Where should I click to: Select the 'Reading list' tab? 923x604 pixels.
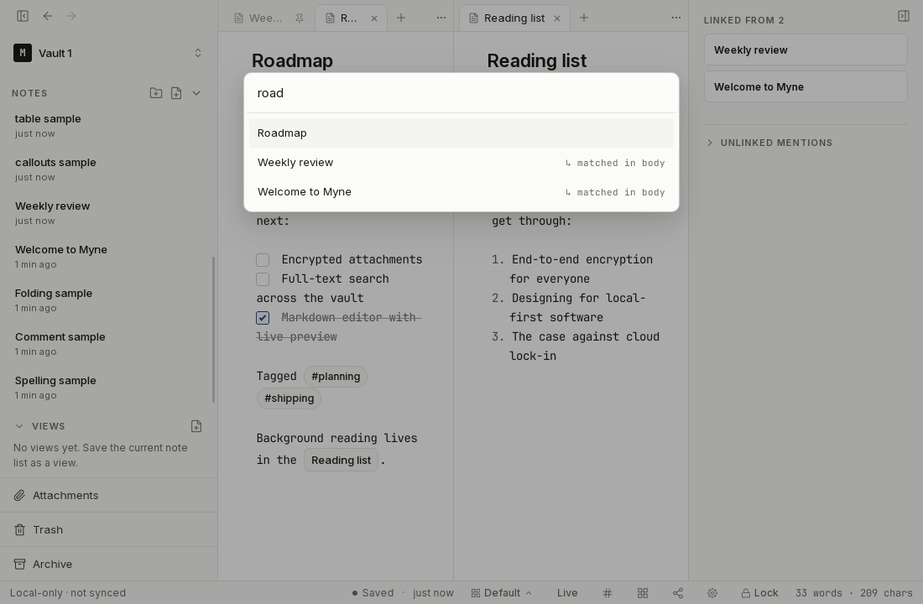(514, 18)
